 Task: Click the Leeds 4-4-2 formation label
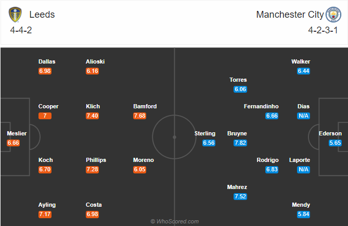coord(21,30)
